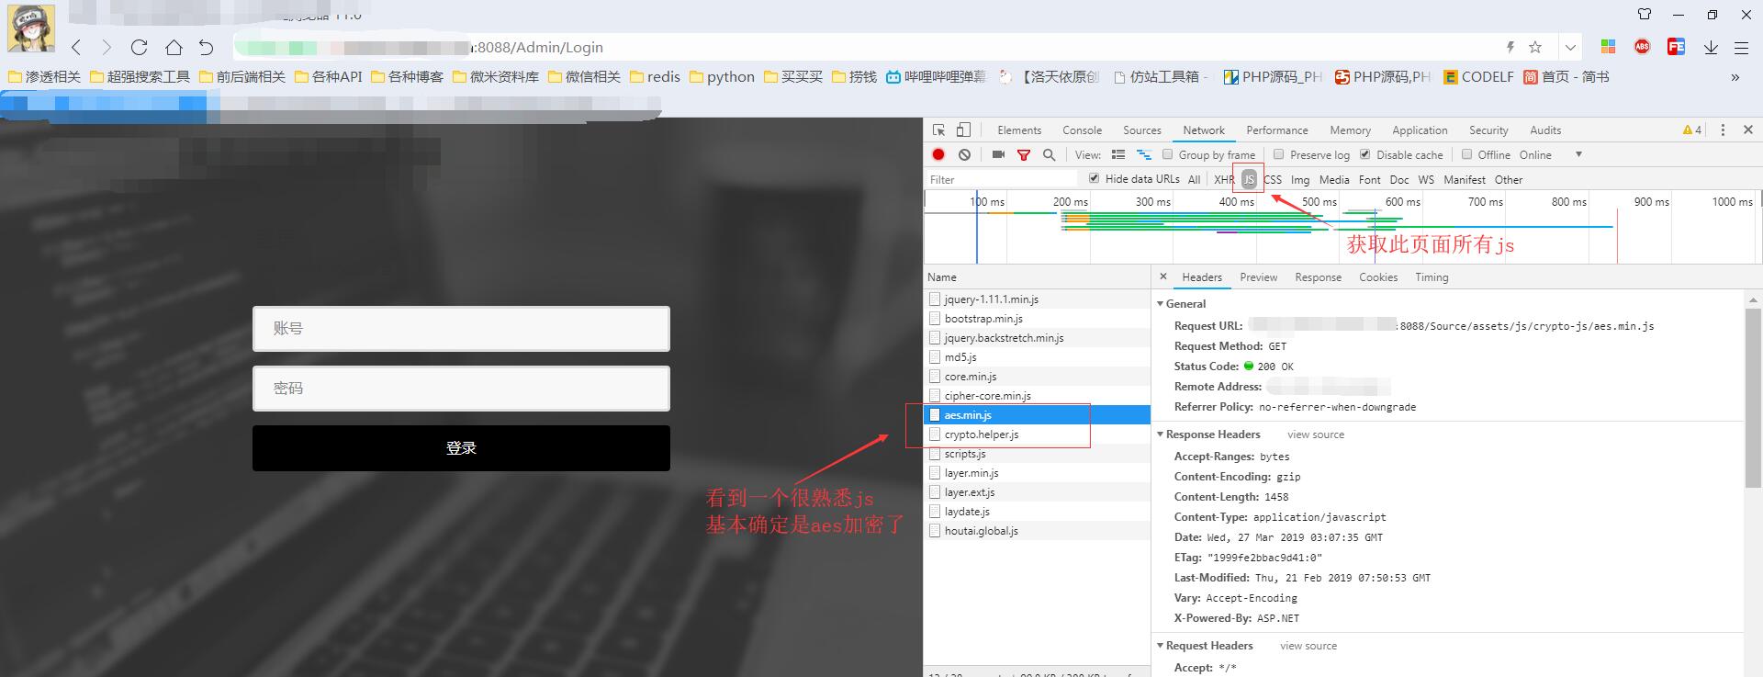Open the browser downloads arrow icon
1763x677 pixels.
point(1711,47)
